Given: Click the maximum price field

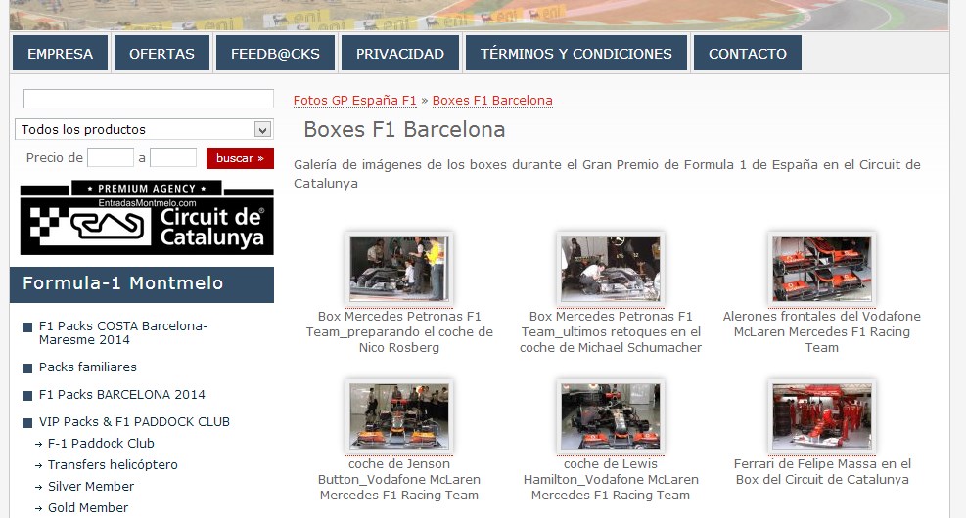Looking at the screenshot, I should pyautogui.click(x=173, y=157).
